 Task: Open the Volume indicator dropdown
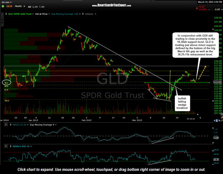(x=95, y=14)
